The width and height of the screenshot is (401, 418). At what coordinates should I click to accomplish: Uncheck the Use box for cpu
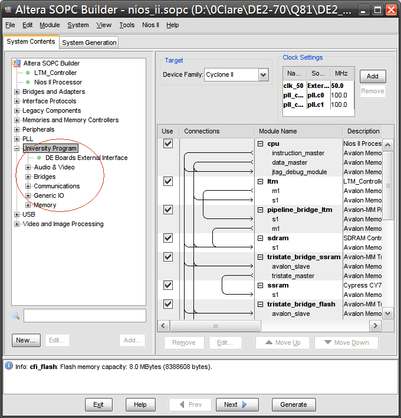tap(167, 143)
